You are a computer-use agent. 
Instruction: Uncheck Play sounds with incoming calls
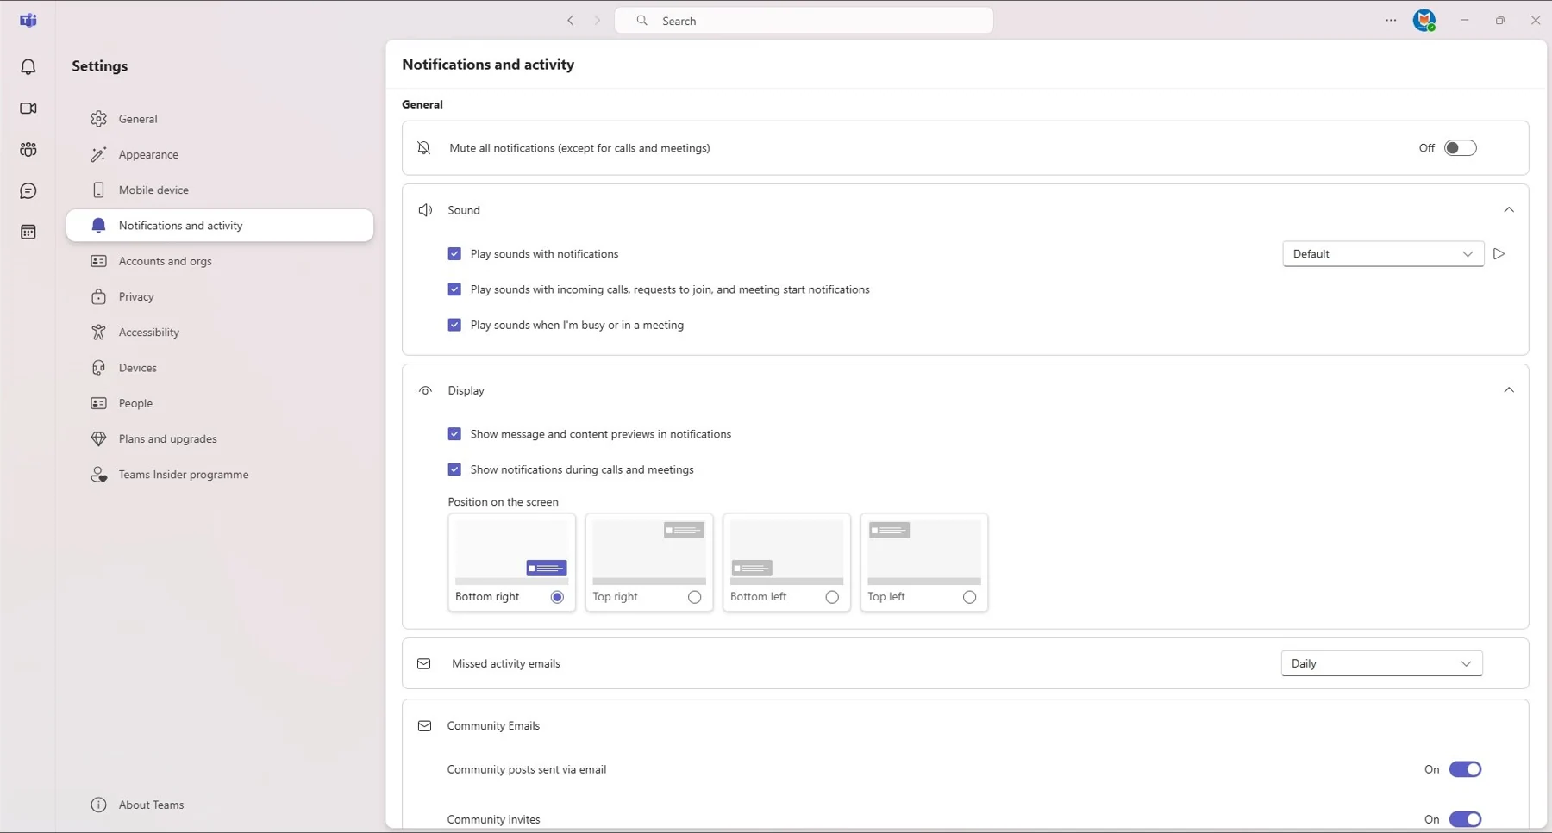pyautogui.click(x=454, y=289)
